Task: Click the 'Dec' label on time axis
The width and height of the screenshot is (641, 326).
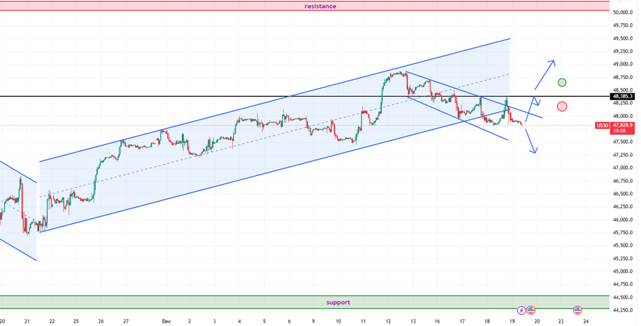Action: [x=166, y=321]
